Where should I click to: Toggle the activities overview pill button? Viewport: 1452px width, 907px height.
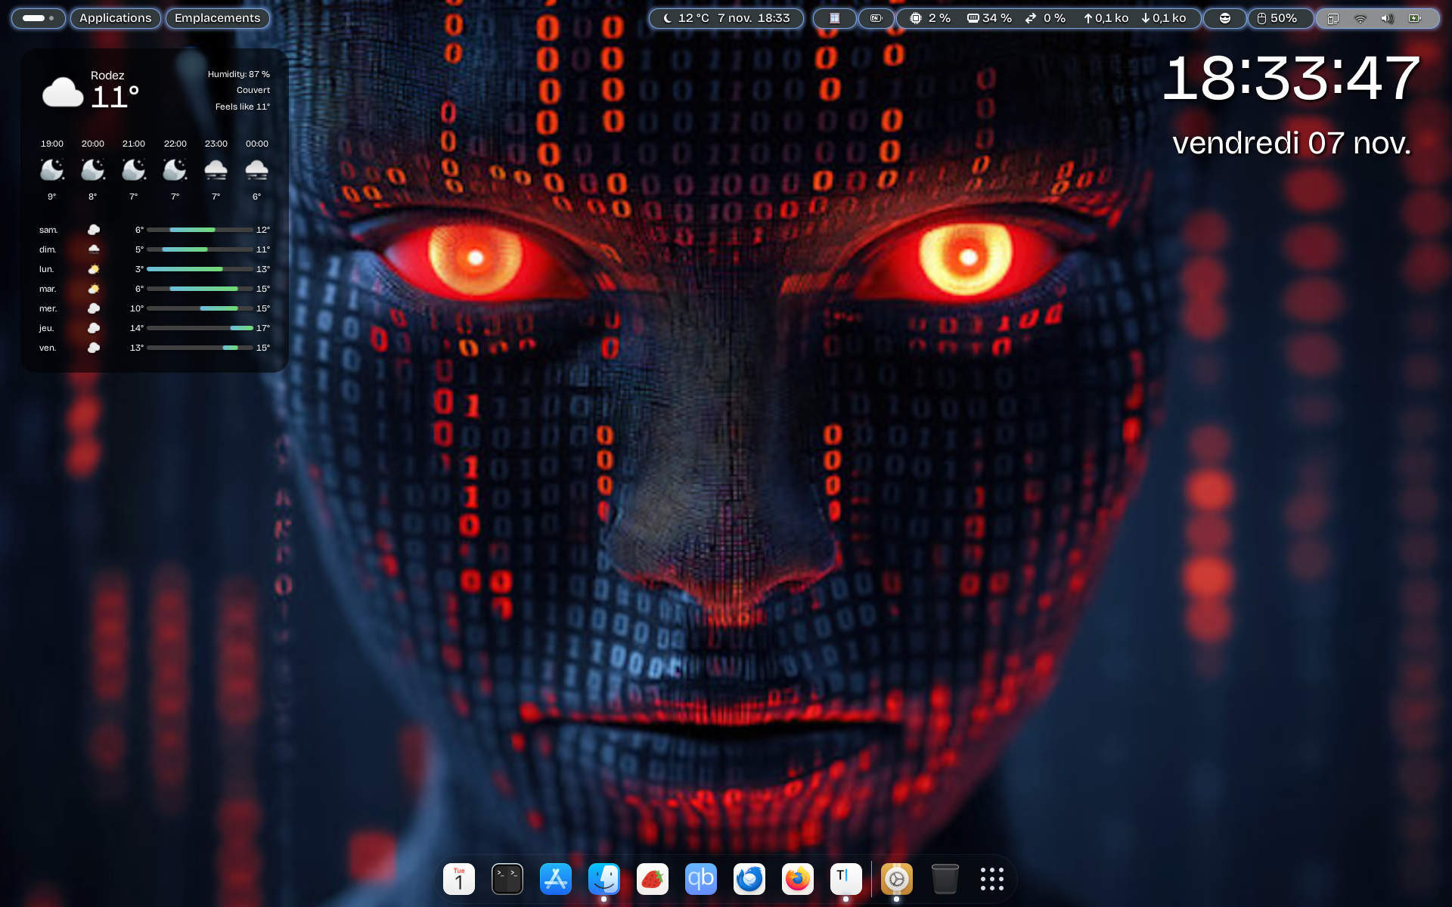pos(38,18)
